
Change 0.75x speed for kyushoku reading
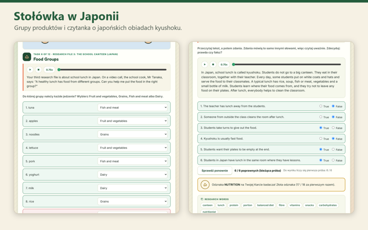point(224,64)
